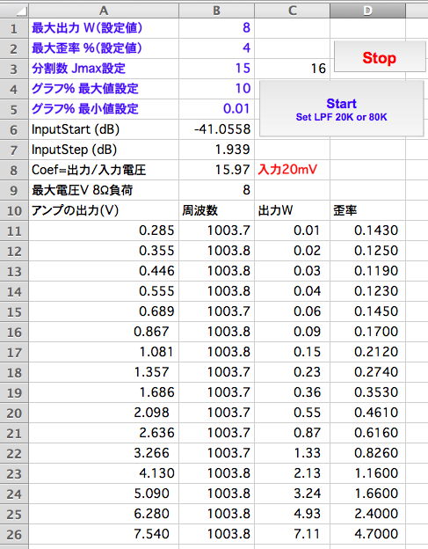Click distortion cell 1.1600

point(367,473)
